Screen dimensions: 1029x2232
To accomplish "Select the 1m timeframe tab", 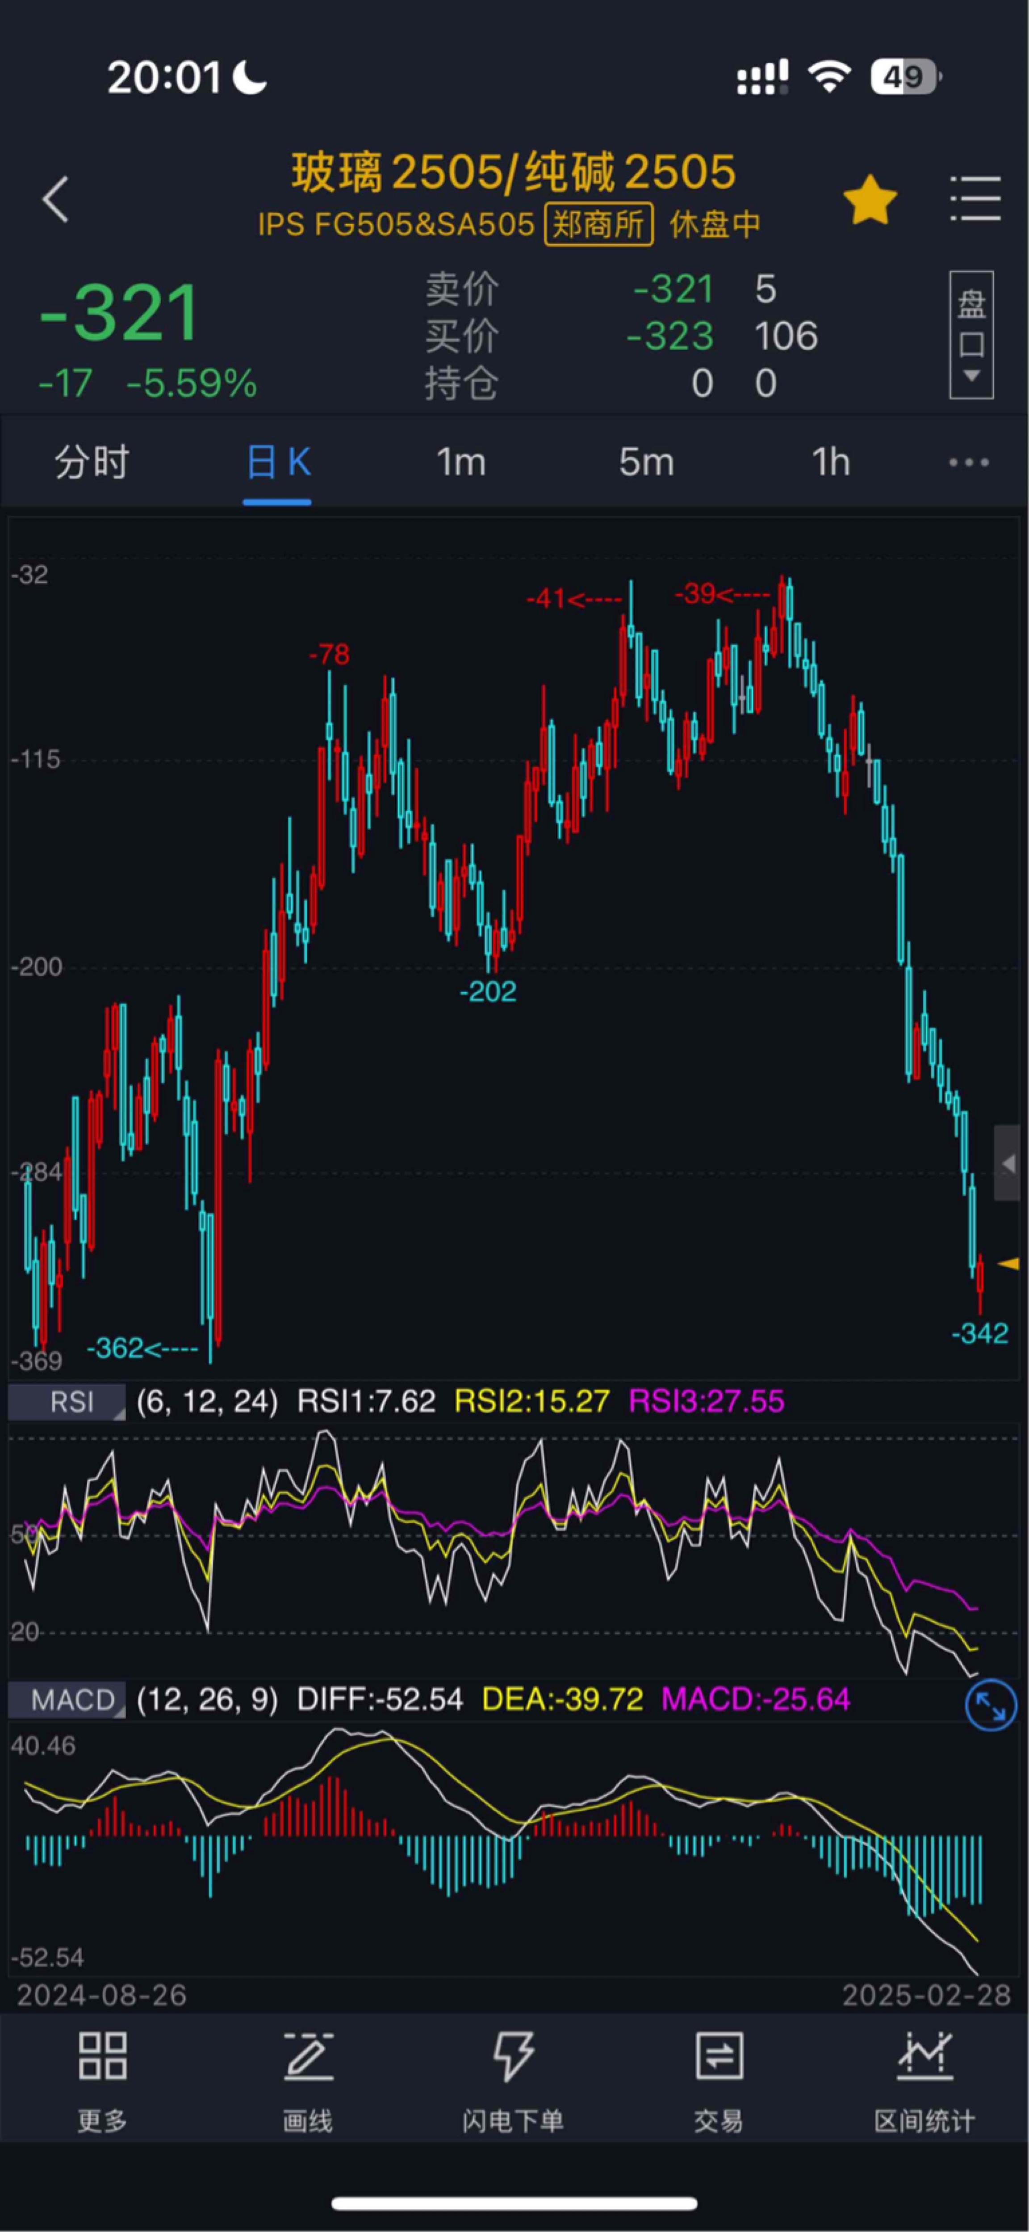I will (x=460, y=462).
